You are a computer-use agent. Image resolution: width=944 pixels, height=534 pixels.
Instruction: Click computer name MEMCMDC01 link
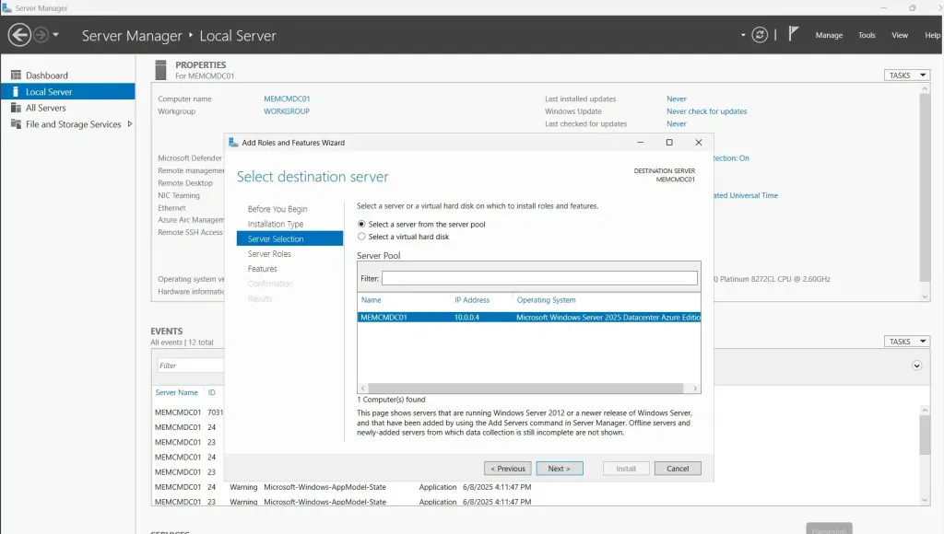287,99
